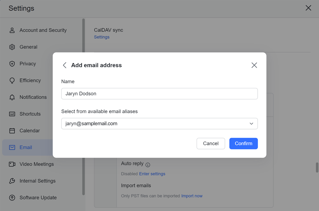Select Internal Settings in the sidebar
The width and height of the screenshot is (319, 211).
(x=37, y=181)
